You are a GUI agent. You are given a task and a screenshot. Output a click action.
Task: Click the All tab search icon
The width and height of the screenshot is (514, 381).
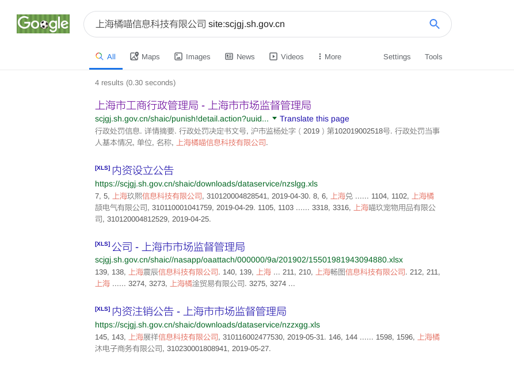coord(100,56)
